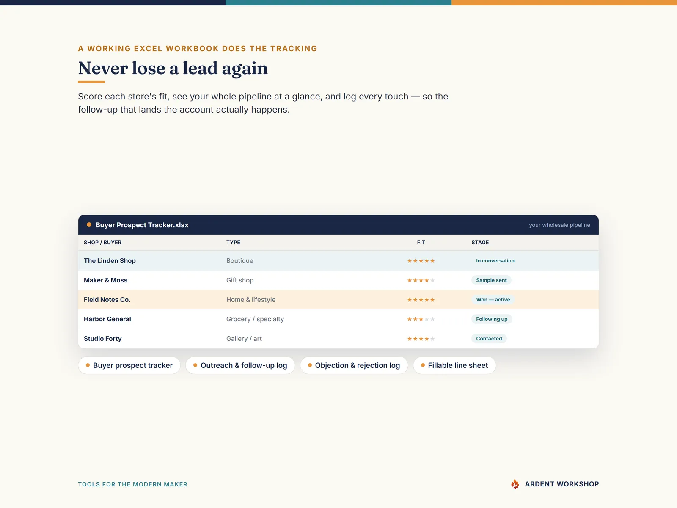The width and height of the screenshot is (677, 508).
Task: Click the Boutique type cell
Action: point(239,261)
